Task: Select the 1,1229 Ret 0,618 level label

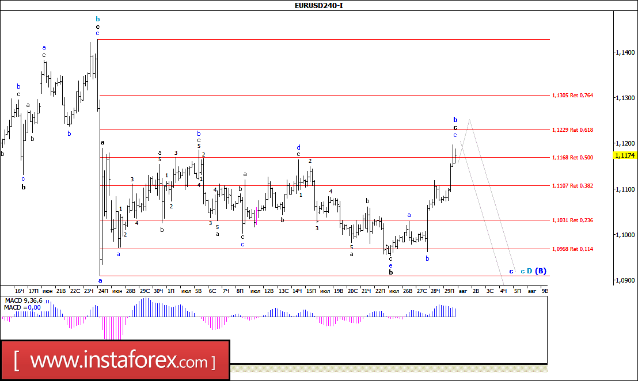Action: 572,129
